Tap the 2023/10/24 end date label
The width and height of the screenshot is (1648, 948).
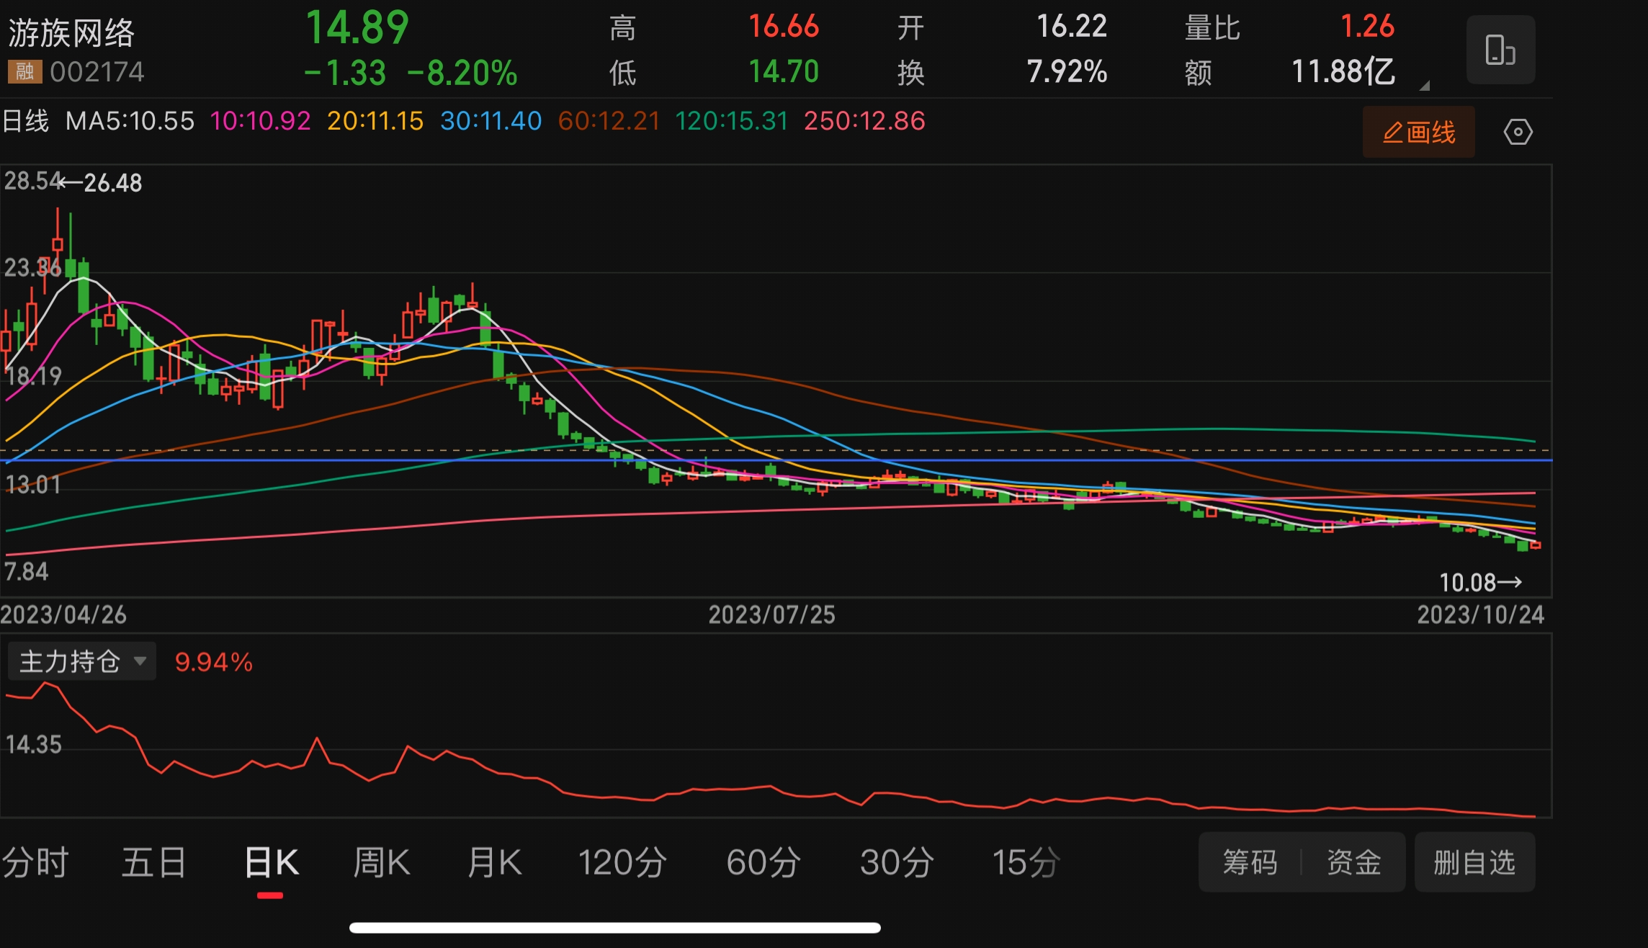[1480, 614]
